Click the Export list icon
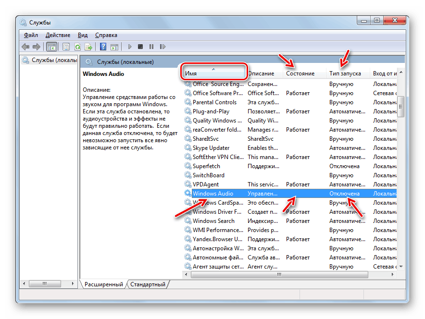Viewport: 425px width, 319px height. point(88,46)
